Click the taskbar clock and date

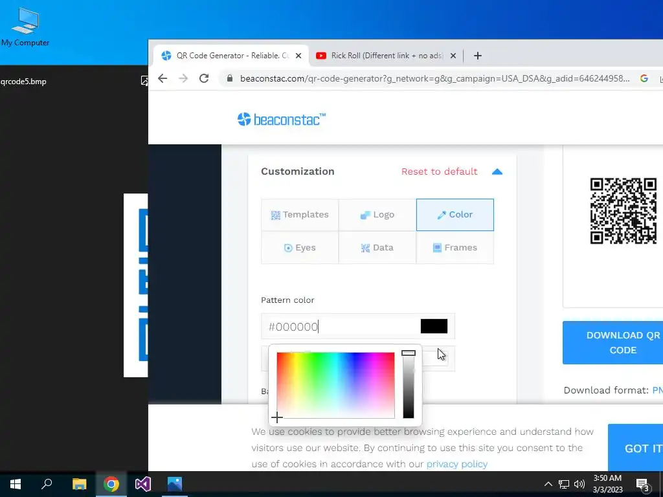point(607,484)
